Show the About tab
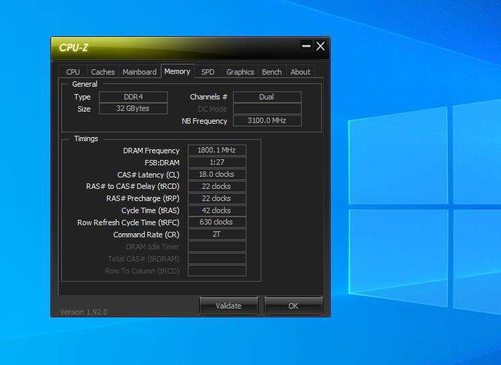 pyautogui.click(x=300, y=72)
